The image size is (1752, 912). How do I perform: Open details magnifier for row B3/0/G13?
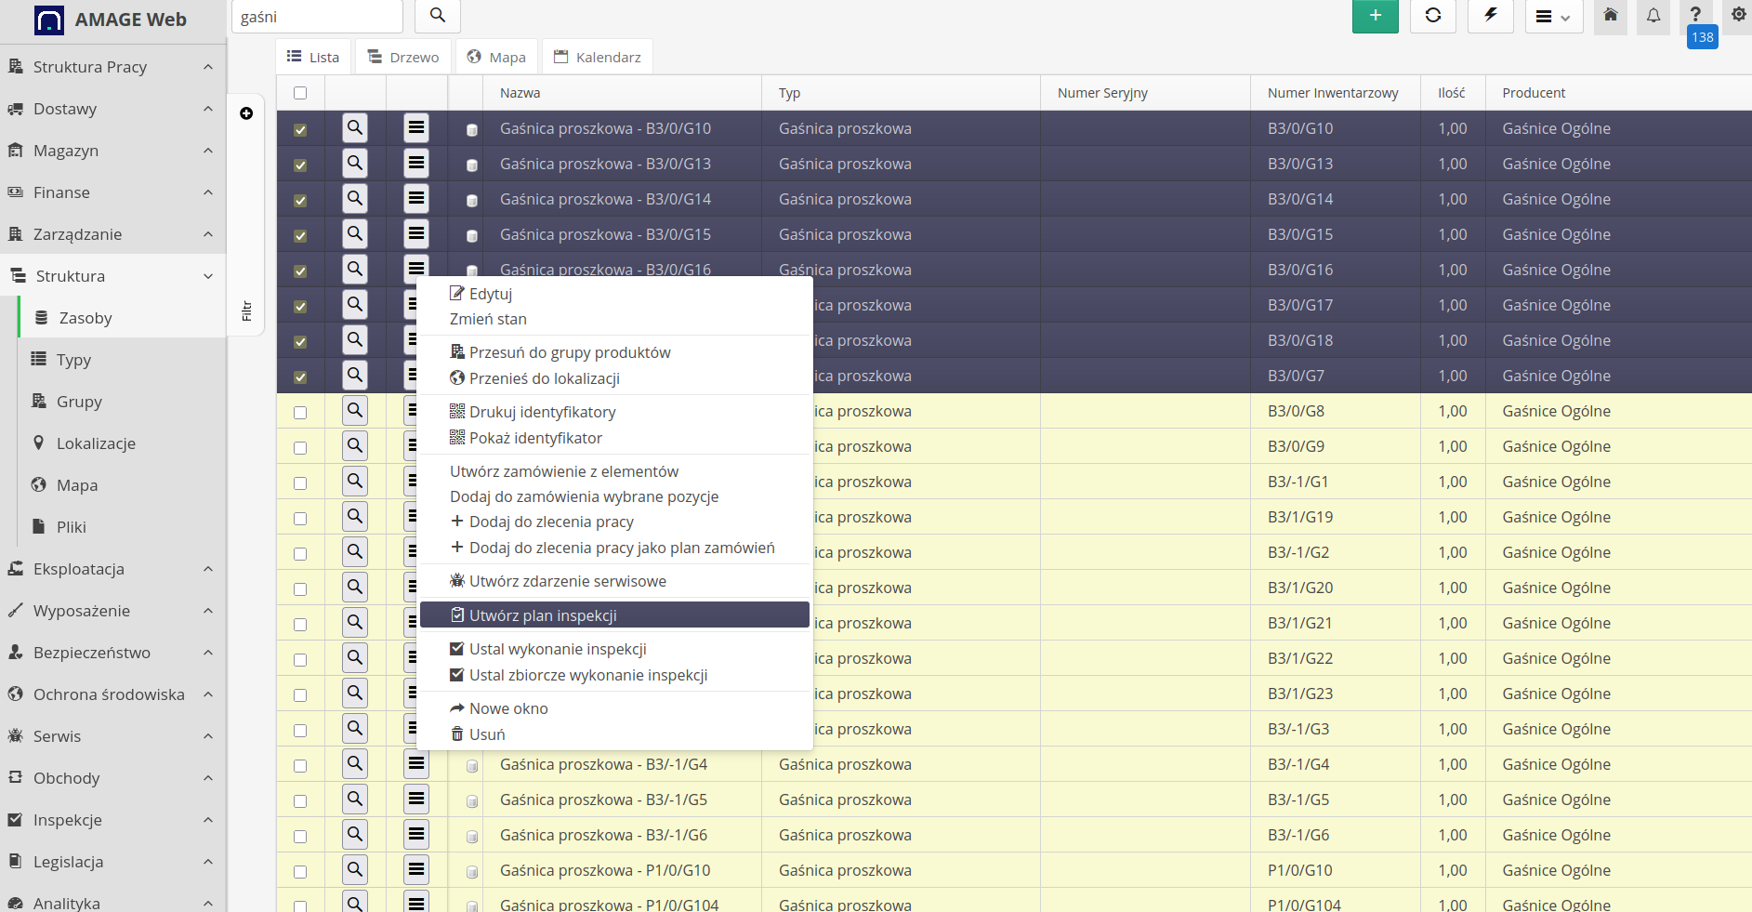point(355,163)
